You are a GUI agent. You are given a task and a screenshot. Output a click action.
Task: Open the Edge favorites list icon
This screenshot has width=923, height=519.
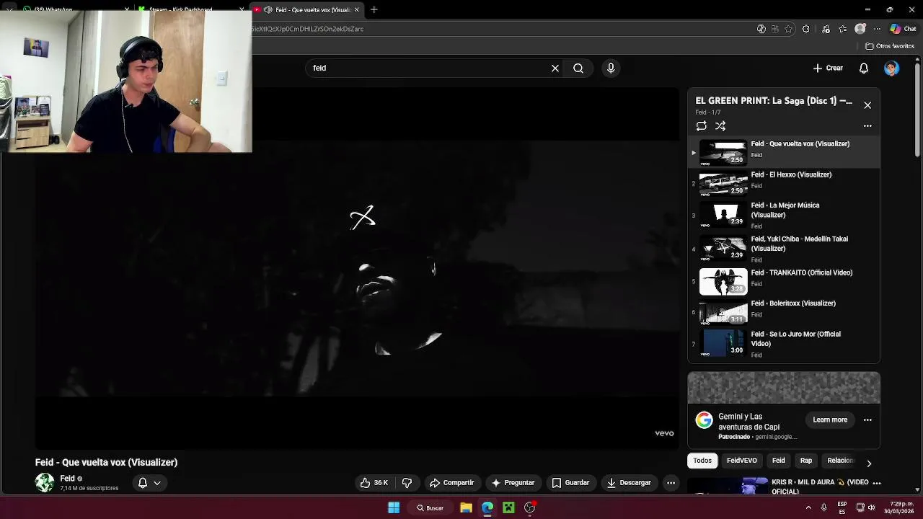842,29
